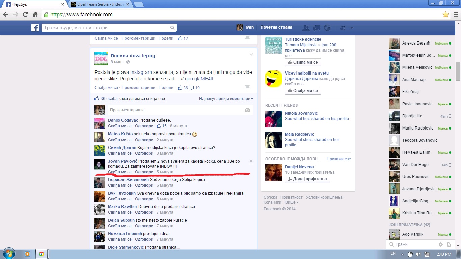
Task: Expand the account menu arrow in header
Action: [352, 28]
